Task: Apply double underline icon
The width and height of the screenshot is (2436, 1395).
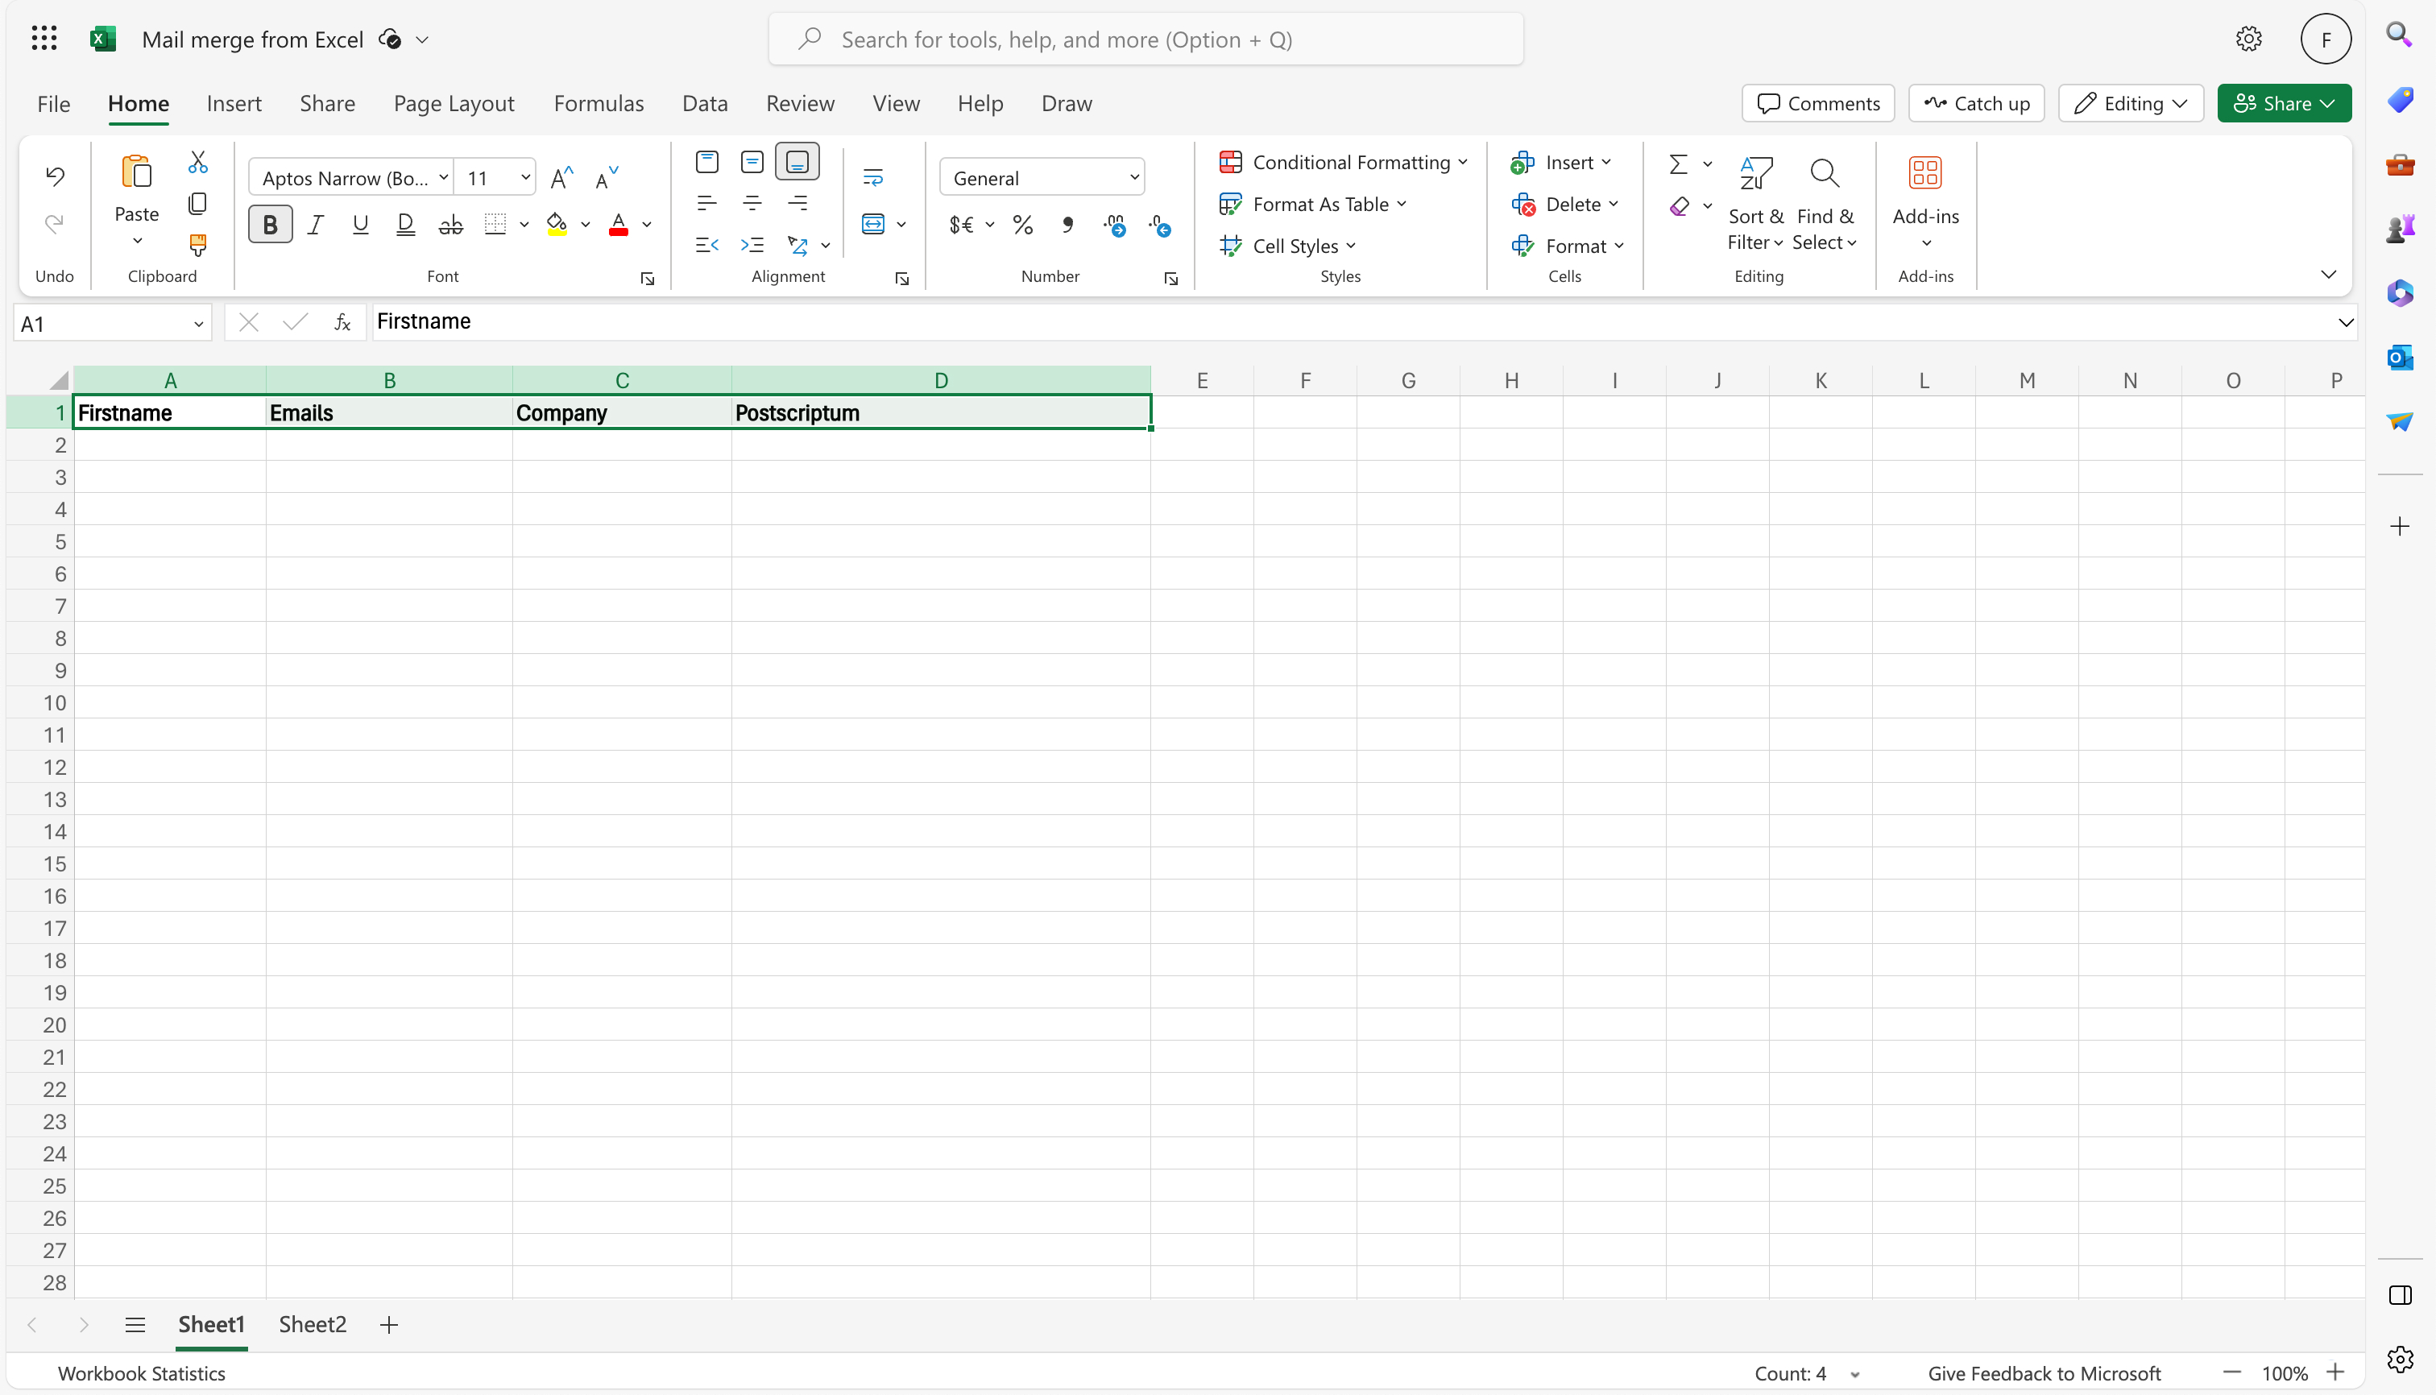Action: click(x=405, y=224)
